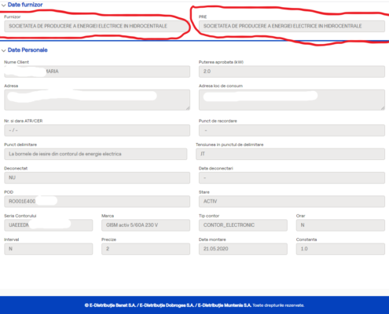Click the Deconectat field showing NU
Screen dimensions: 389x314
point(97,177)
